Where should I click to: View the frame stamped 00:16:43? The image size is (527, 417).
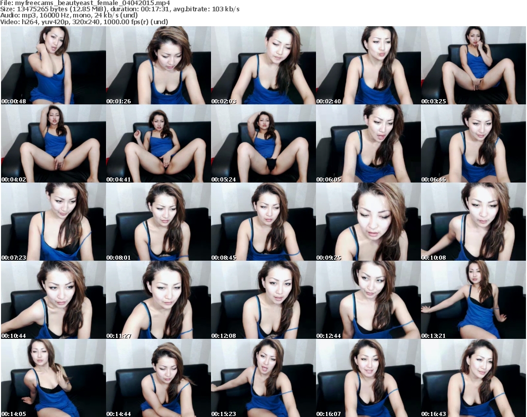[473, 378]
